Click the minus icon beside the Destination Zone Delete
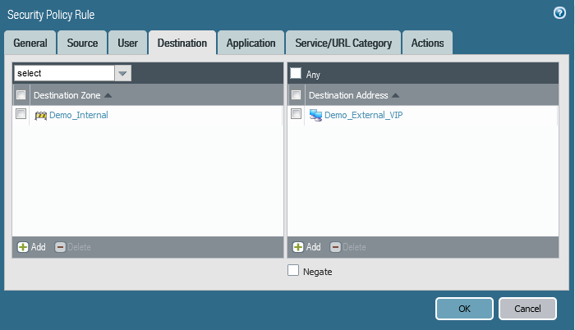 (x=60, y=247)
